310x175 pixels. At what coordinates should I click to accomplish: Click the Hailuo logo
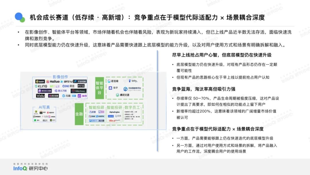53,81
